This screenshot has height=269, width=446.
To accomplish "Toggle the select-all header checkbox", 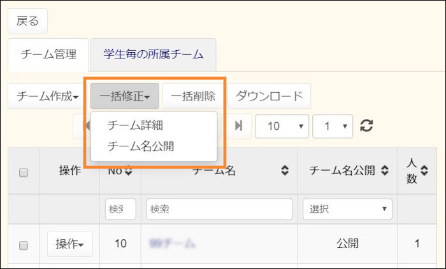I will (x=24, y=172).
